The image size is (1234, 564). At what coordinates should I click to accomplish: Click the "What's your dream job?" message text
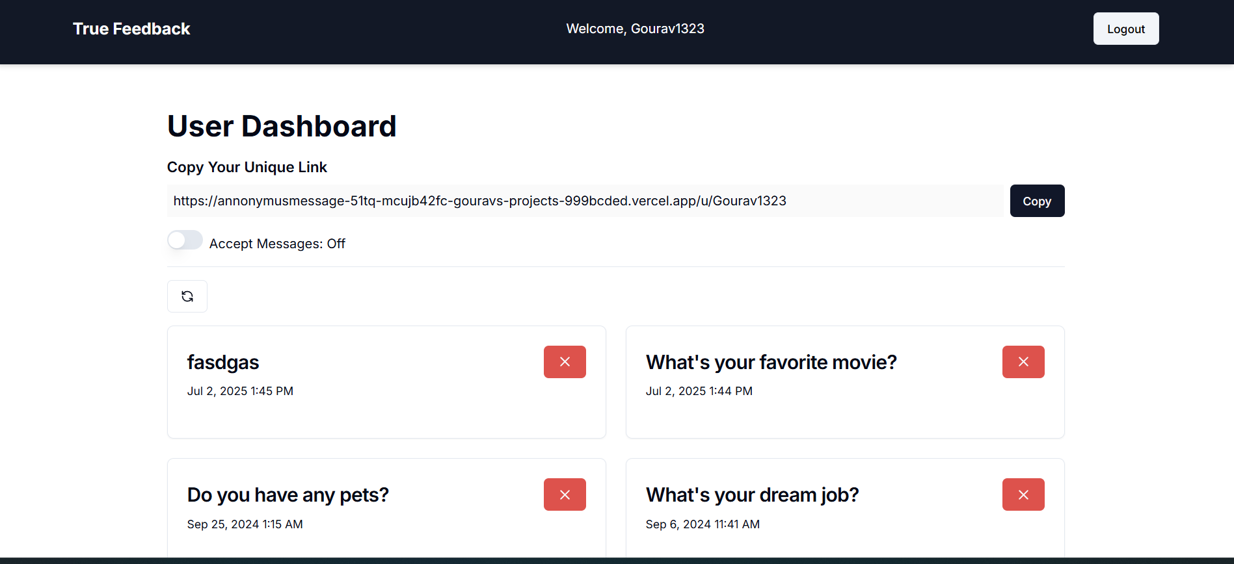click(x=752, y=495)
